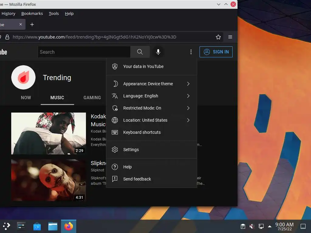Click the Your data shield icon
The width and height of the screenshot is (311, 233).
[115, 66]
